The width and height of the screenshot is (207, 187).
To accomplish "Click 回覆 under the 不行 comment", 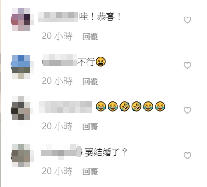I will pos(90,81).
